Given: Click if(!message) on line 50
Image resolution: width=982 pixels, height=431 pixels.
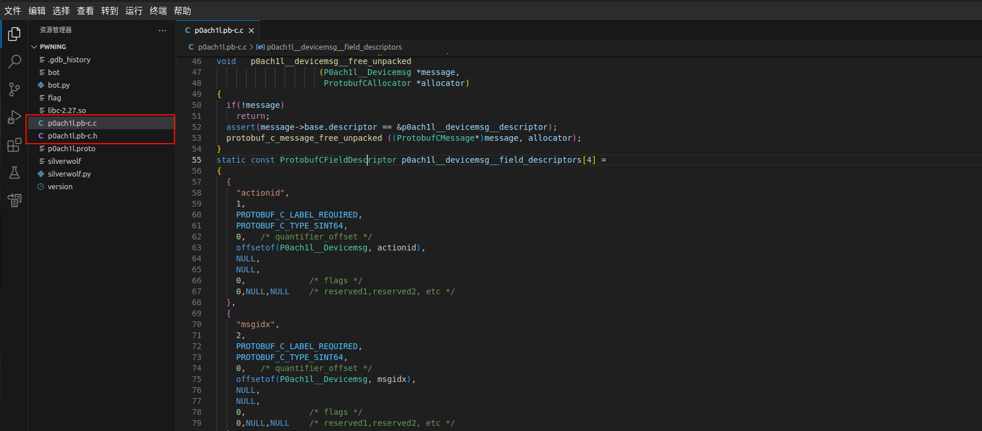Looking at the screenshot, I should click(255, 105).
